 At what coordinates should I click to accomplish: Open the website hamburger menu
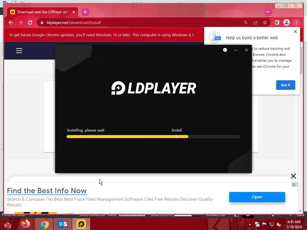(x=19, y=51)
